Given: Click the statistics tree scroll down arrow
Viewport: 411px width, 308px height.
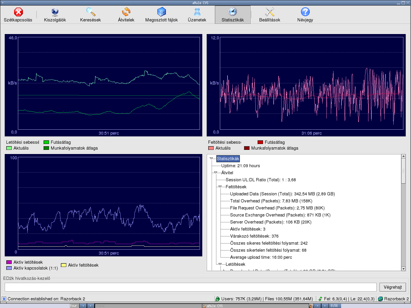Looking at the screenshot, I should [x=403, y=269].
